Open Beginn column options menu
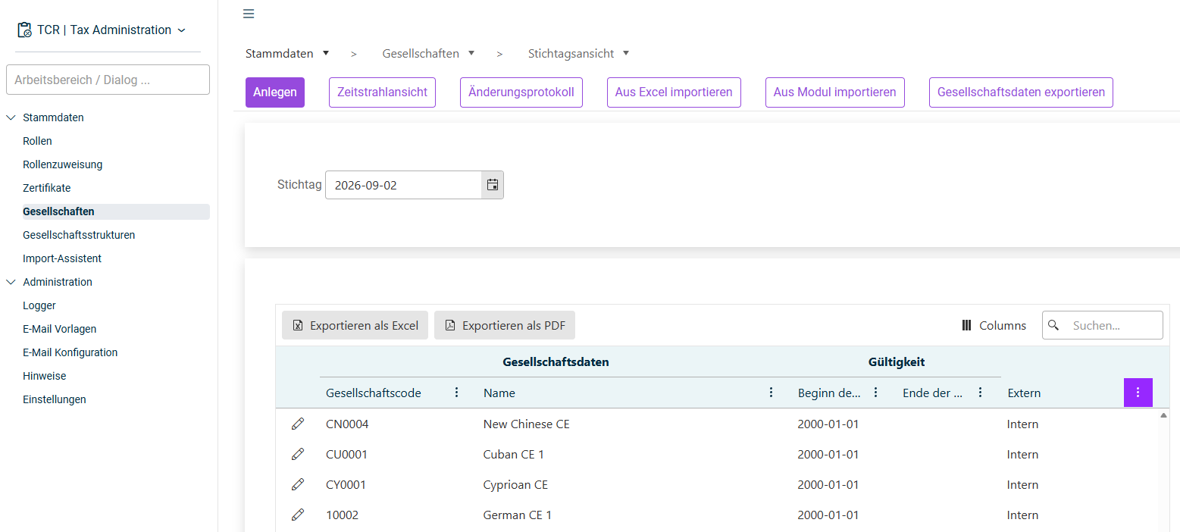 pyautogui.click(x=875, y=393)
